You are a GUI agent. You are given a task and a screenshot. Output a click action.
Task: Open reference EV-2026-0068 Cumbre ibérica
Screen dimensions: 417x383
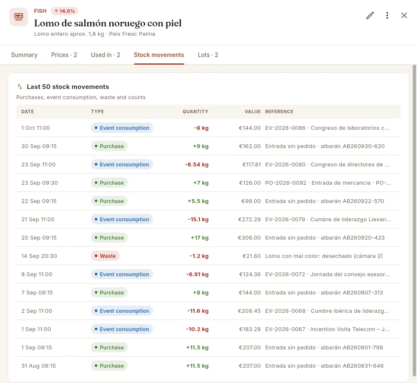point(327,311)
